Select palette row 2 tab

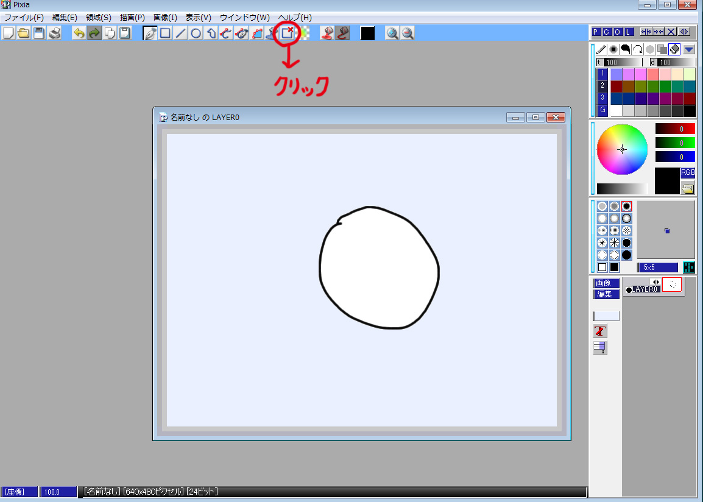tap(602, 86)
